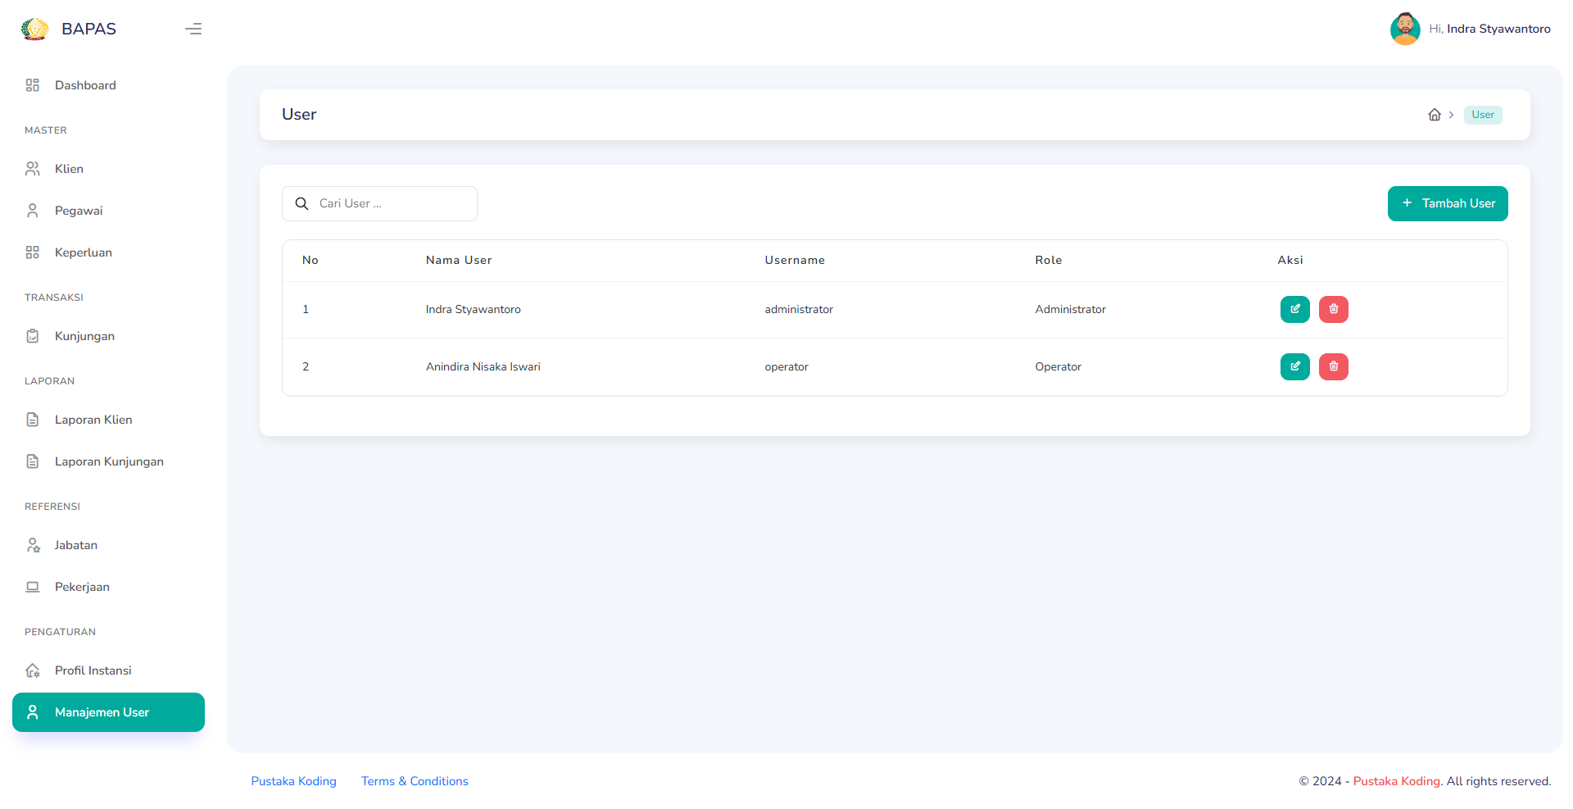
Task: Delete the operator user account
Action: [1333, 366]
